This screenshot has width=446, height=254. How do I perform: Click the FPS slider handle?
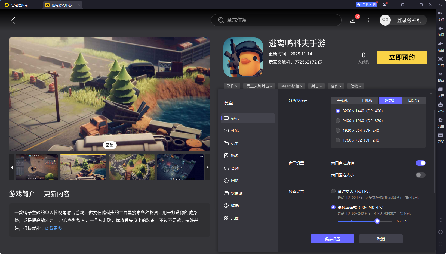[x=377, y=221]
